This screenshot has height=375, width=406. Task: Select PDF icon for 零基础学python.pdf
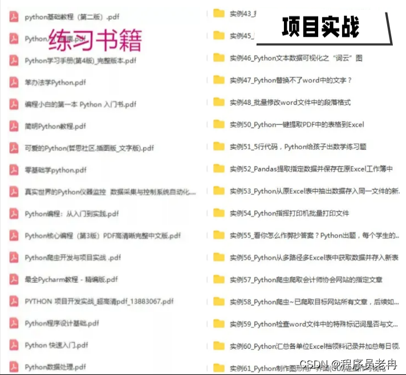14,170
